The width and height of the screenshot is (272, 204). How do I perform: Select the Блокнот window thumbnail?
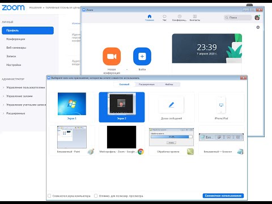(x=221, y=137)
